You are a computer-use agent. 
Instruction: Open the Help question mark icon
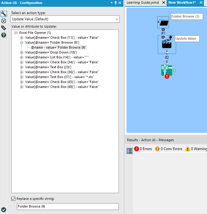[4, 35]
